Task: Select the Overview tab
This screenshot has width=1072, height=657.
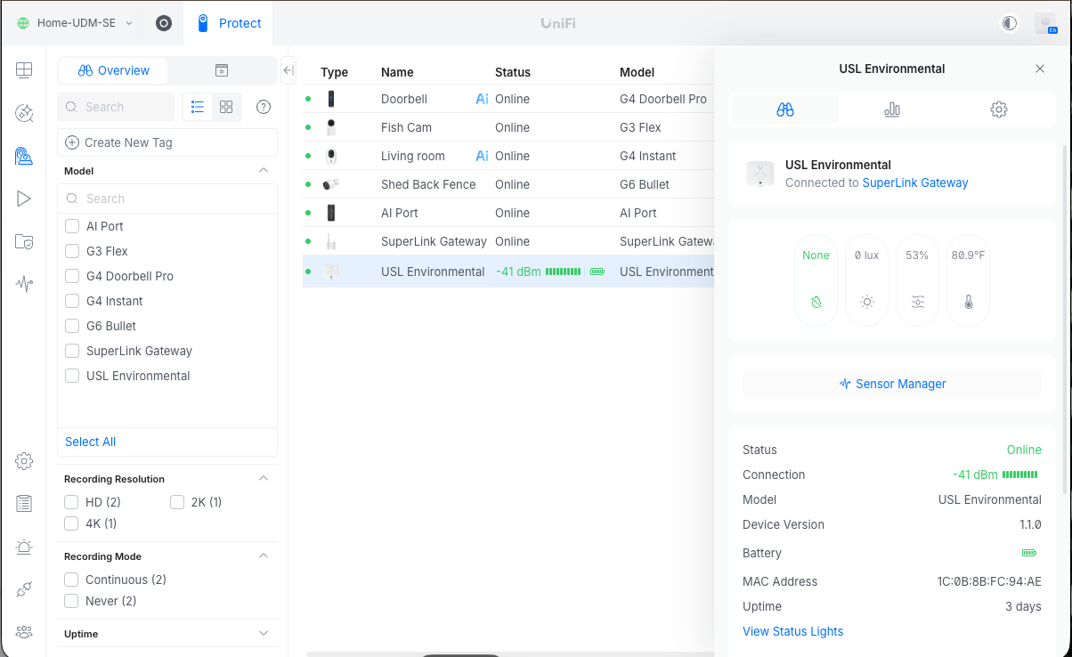Action: pyautogui.click(x=113, y=70)
